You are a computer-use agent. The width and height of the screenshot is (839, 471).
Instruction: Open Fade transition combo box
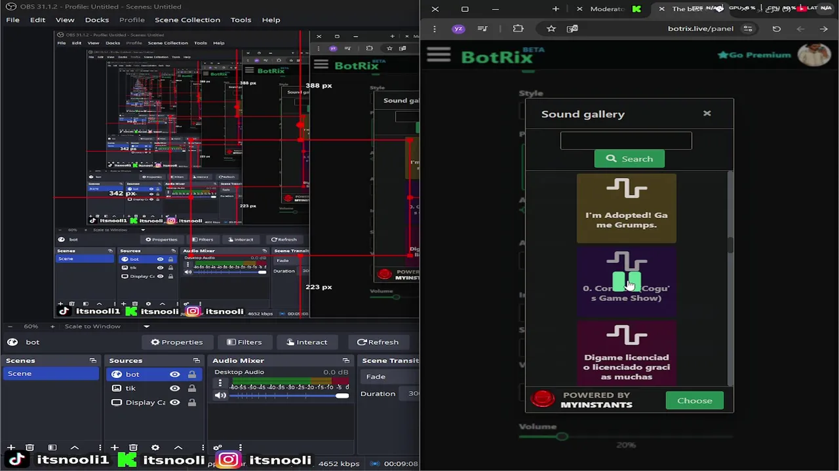[391, 376]
